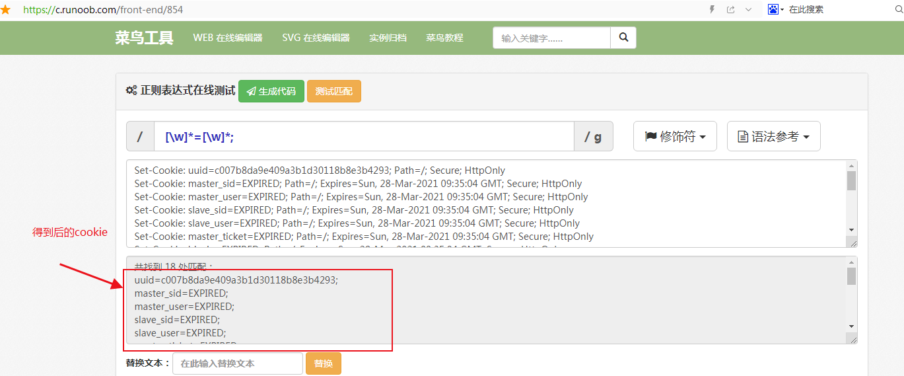This screenshot has height=376, width=904.
Task: Click the 'Set-Cookie: master_user=EXPIRED' line
Action: 361,196
